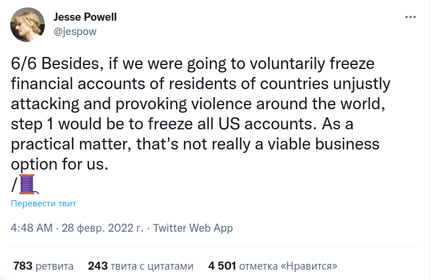Open the tweet's three-dot more menu

[411, 17]
